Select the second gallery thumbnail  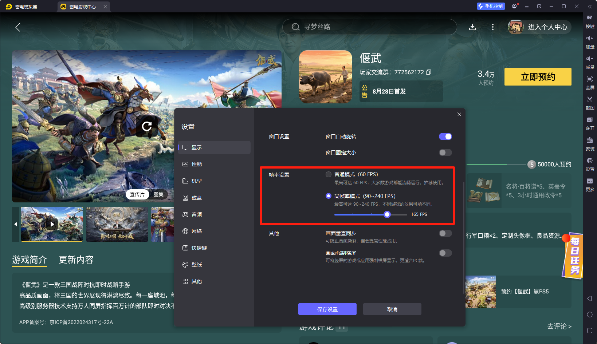point(117,224)
